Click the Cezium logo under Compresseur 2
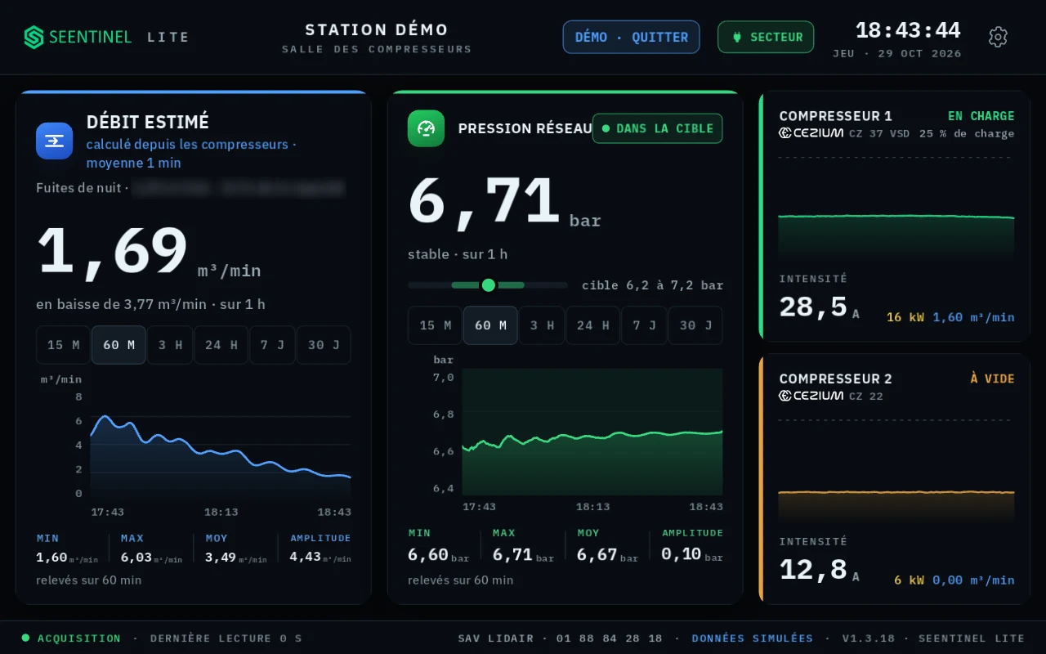Viewport: 1046px width, 654px height. [811, 396]
